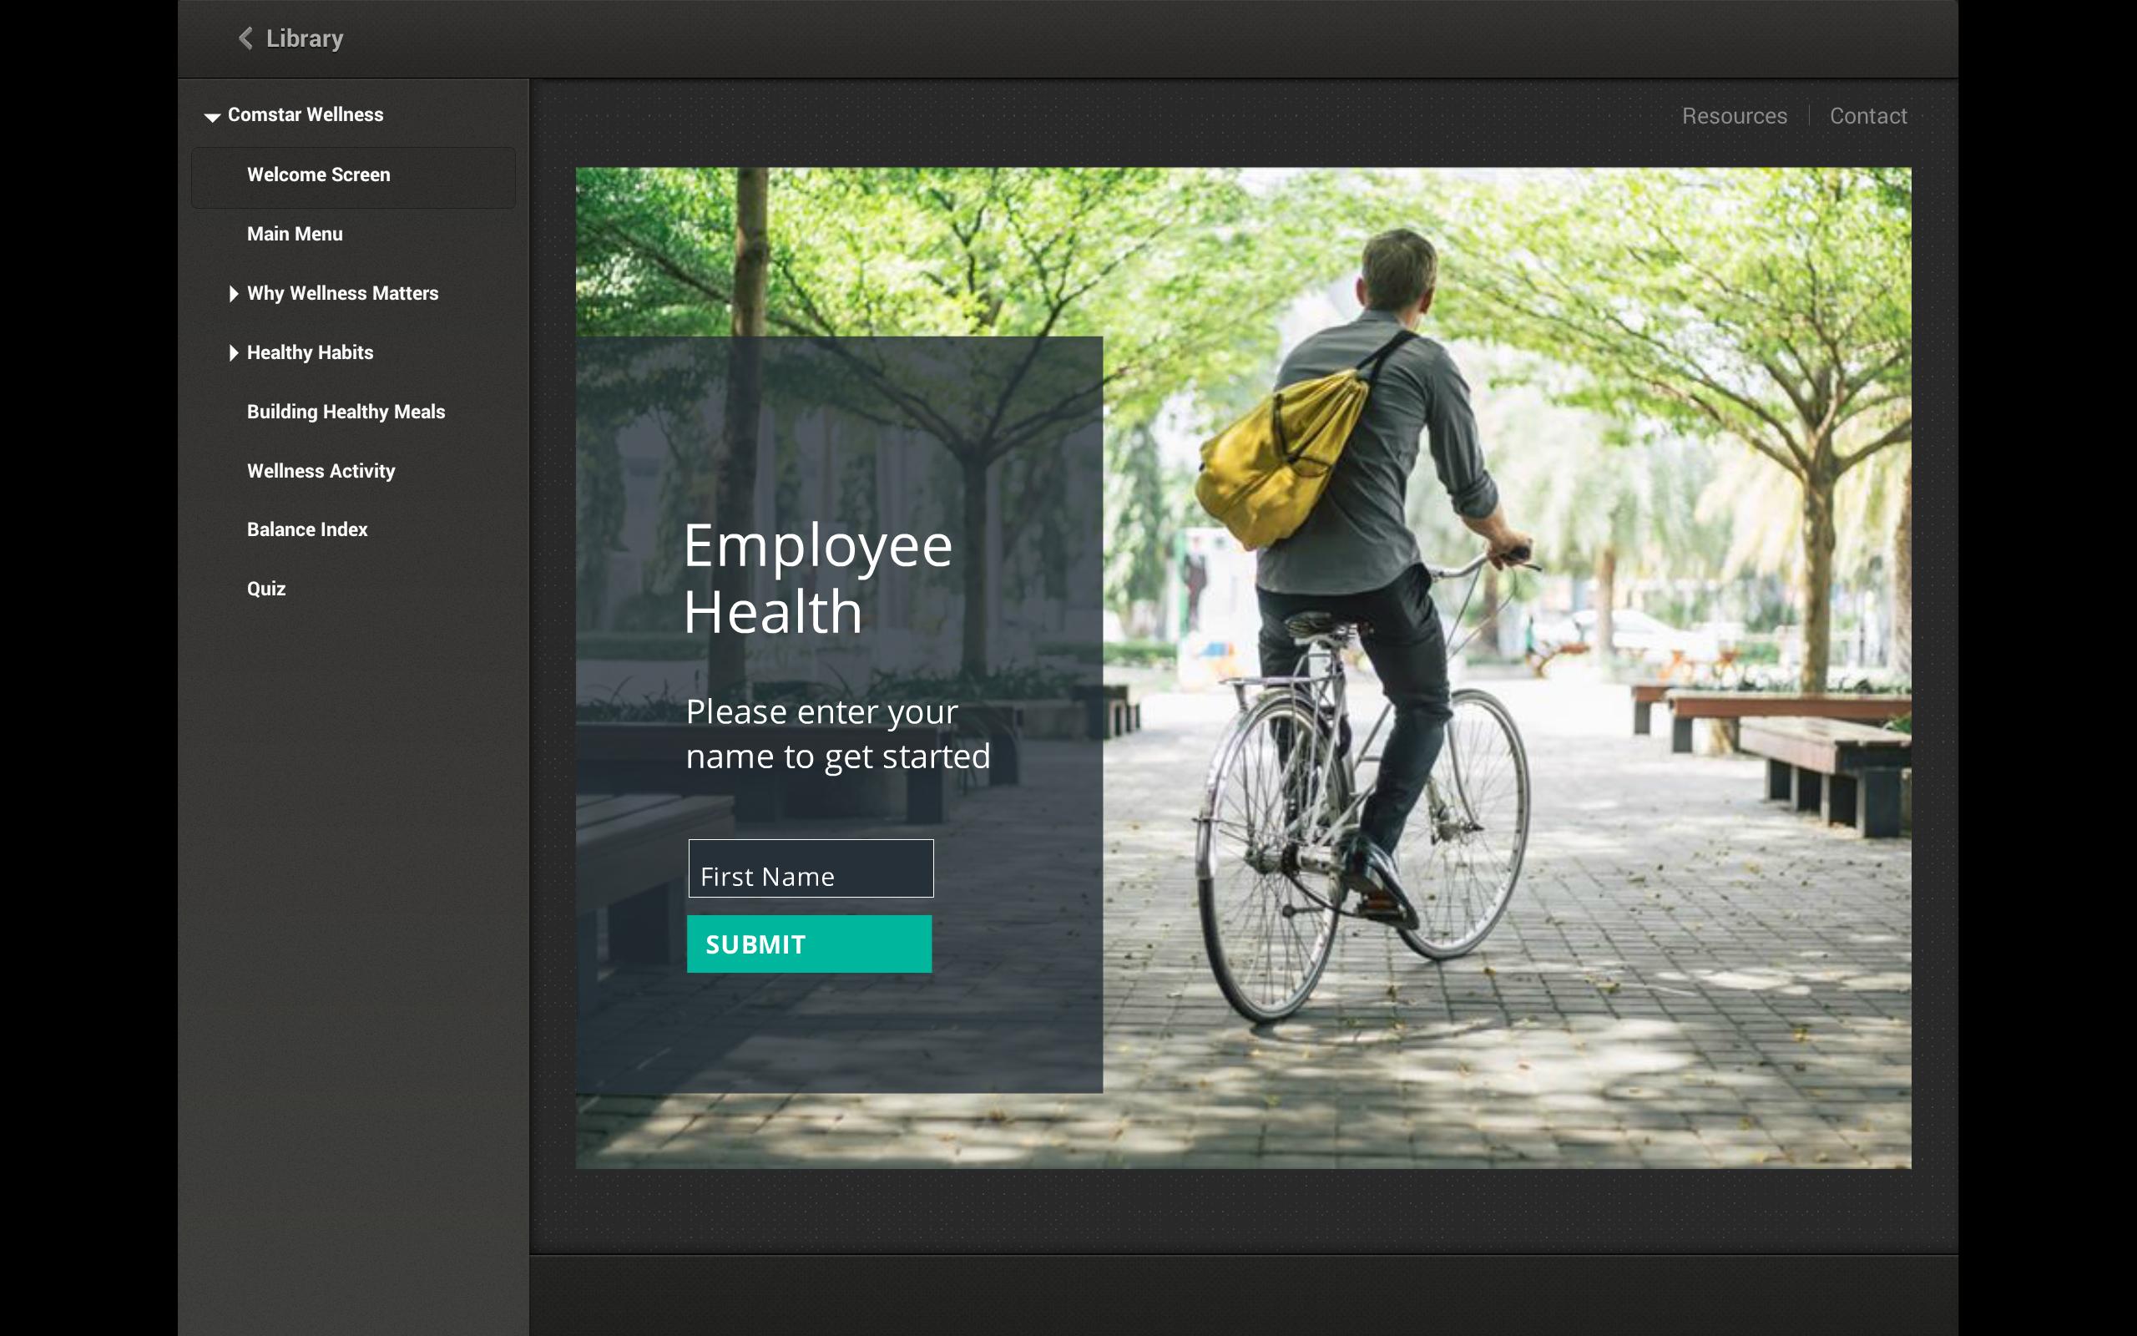This screenshot has height=1336, width=2137.
Task: Open the Building Healthy Meals section
Action: click(x=346, y=411)
